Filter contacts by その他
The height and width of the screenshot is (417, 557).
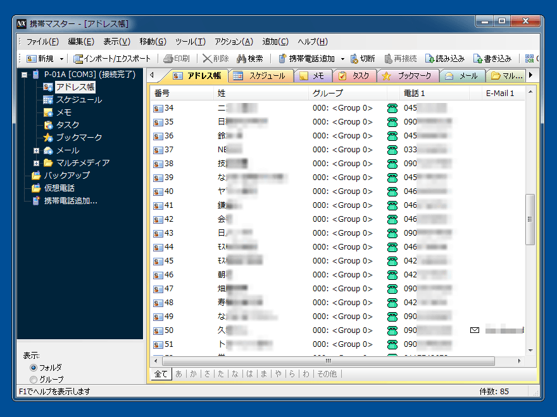(327, 374)
